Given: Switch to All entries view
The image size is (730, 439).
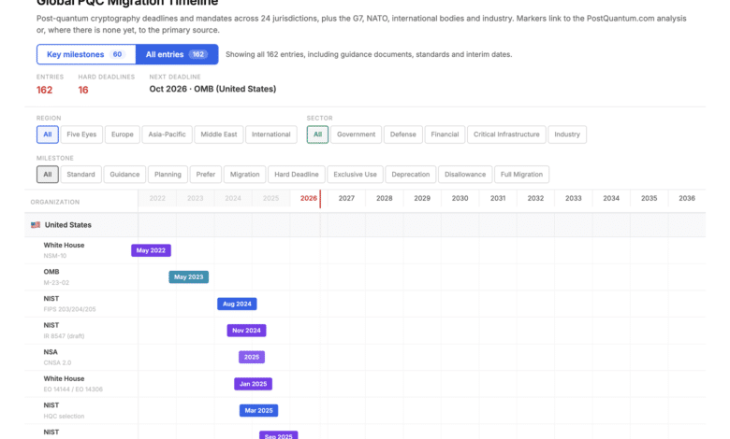Looking at the screenshot, I should [177, 54].
